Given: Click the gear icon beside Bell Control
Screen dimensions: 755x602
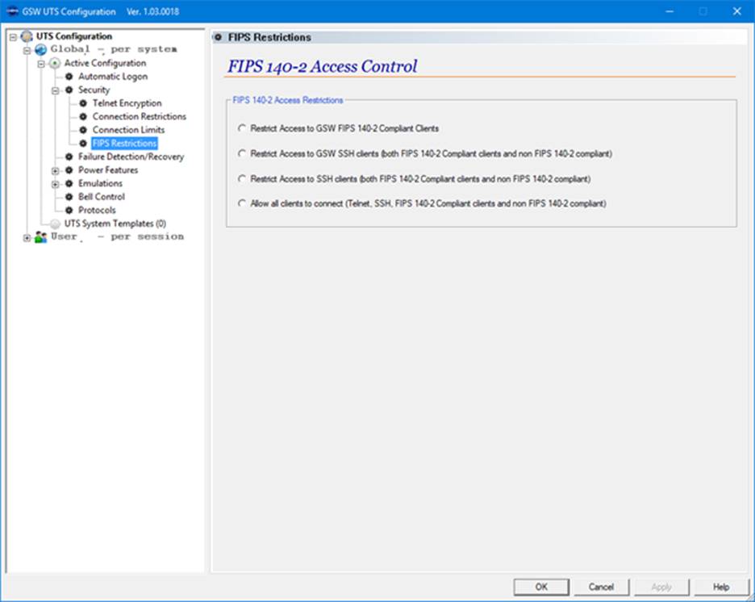Looking at the screenshot, I should click(69, 197).
